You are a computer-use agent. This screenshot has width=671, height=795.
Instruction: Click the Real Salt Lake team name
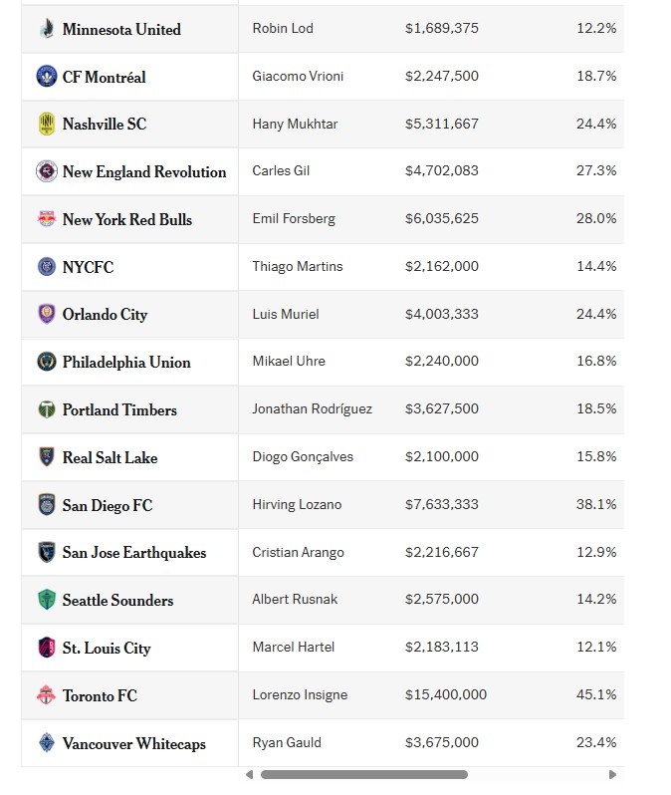[110, 457]
